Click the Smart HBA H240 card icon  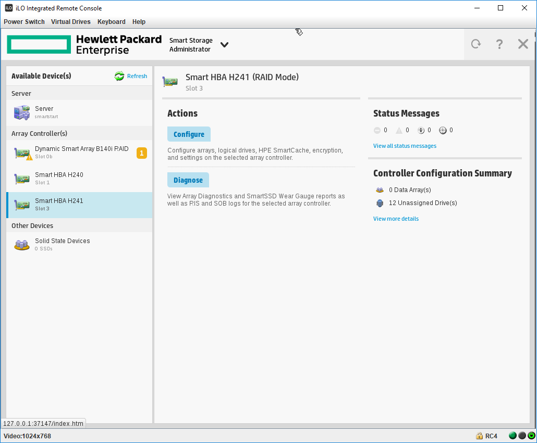point(21,179)
